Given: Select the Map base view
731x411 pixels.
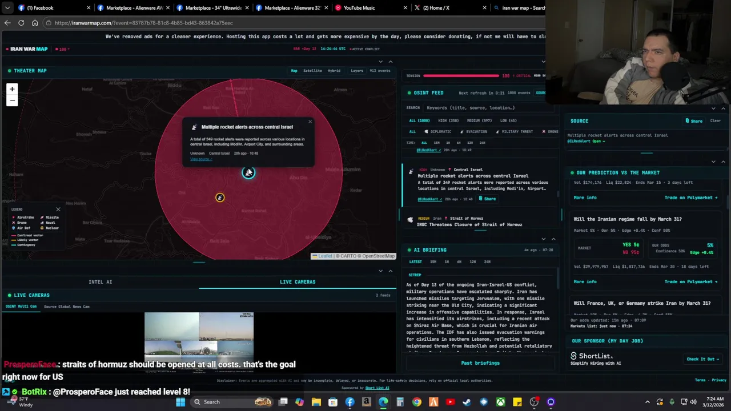Looking at the screenshot, I should pos(294,71).
